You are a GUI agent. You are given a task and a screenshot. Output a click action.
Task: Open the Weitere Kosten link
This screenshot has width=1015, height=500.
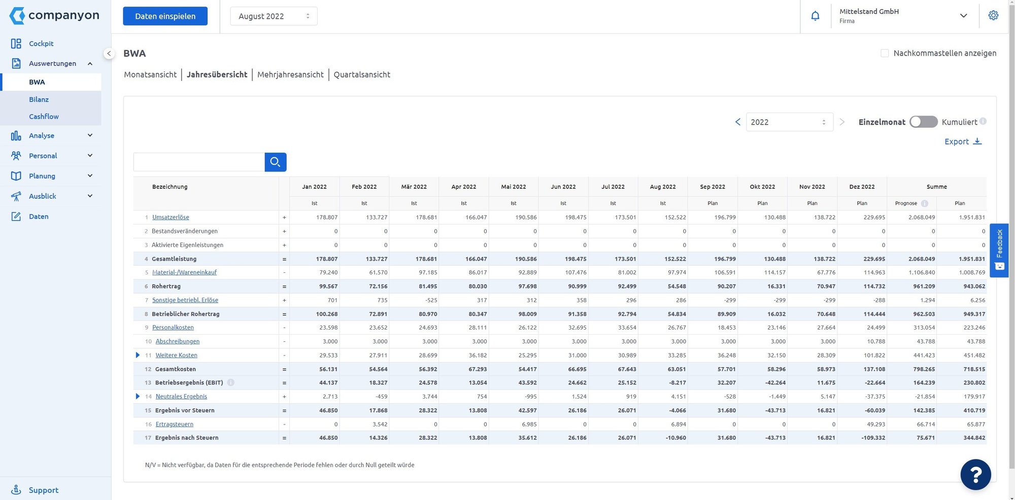176,355
